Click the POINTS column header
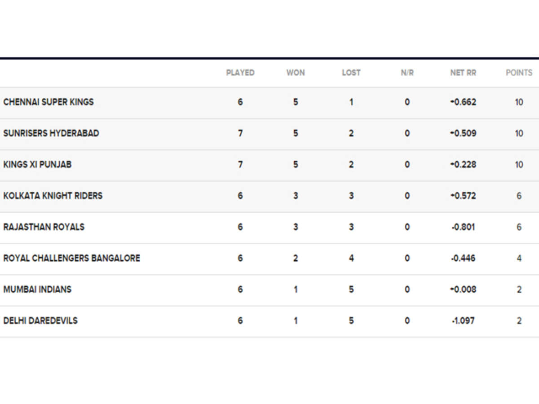The height and width of the screenshot is (404, 539). click(x=519, y=73)
